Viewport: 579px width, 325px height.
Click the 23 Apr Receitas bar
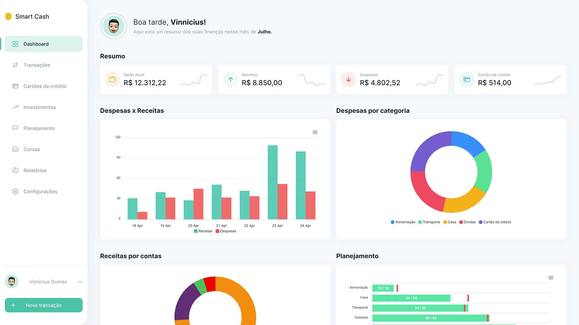pyautogui.click(x=273, y=182)
